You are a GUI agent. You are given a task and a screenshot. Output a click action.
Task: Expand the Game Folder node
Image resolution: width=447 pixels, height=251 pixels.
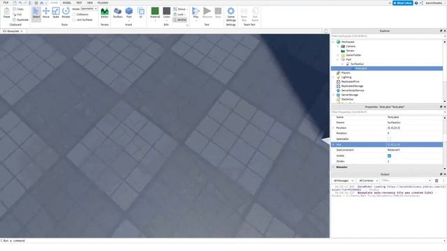338,55
